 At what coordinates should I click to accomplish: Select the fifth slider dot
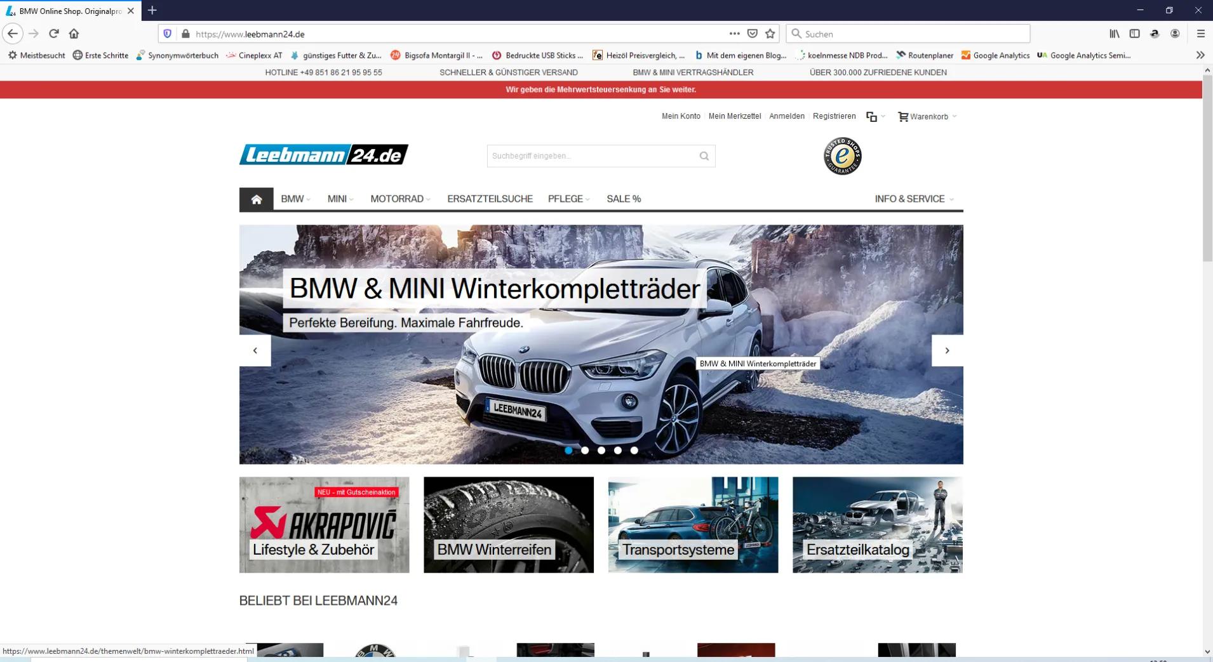634,450
